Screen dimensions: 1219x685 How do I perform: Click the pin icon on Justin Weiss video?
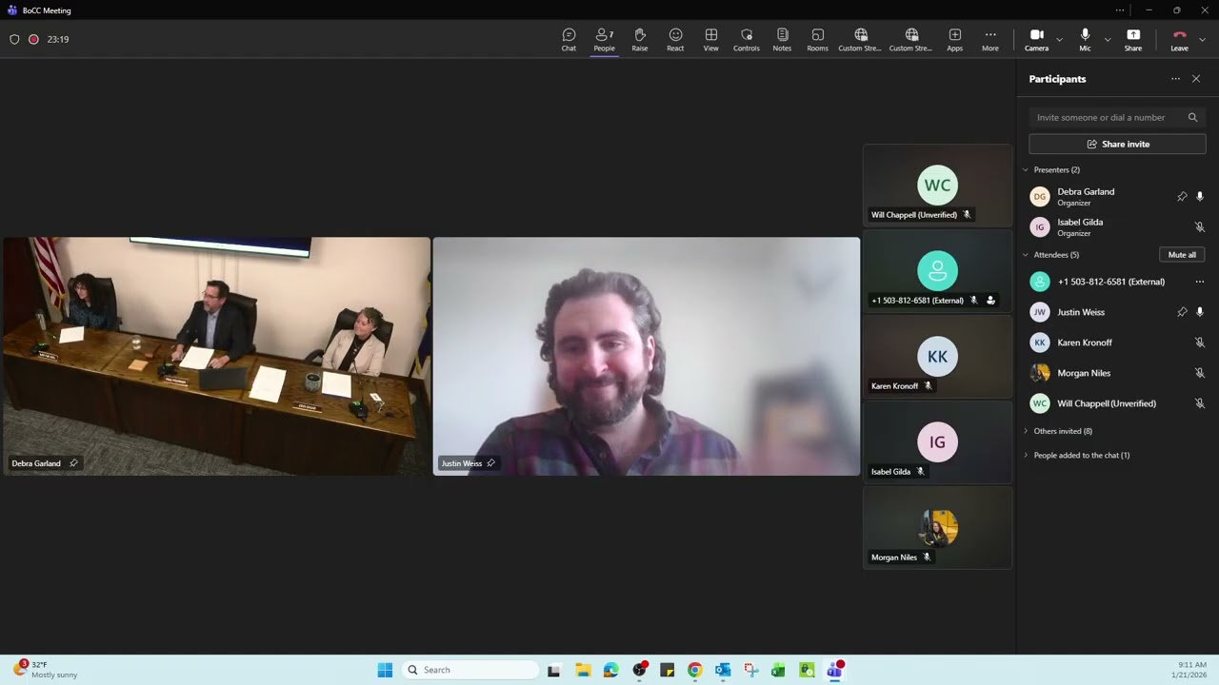[x=490, y=463]
